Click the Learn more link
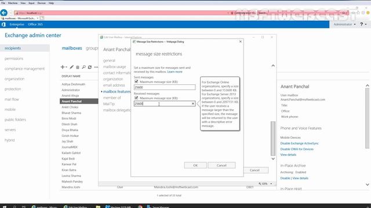 tap(174, 72)
